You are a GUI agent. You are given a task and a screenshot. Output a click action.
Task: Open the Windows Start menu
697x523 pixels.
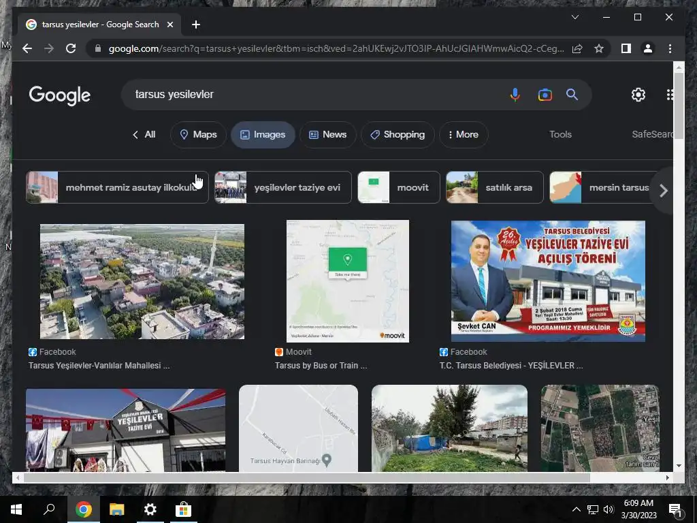pos(16,509)
